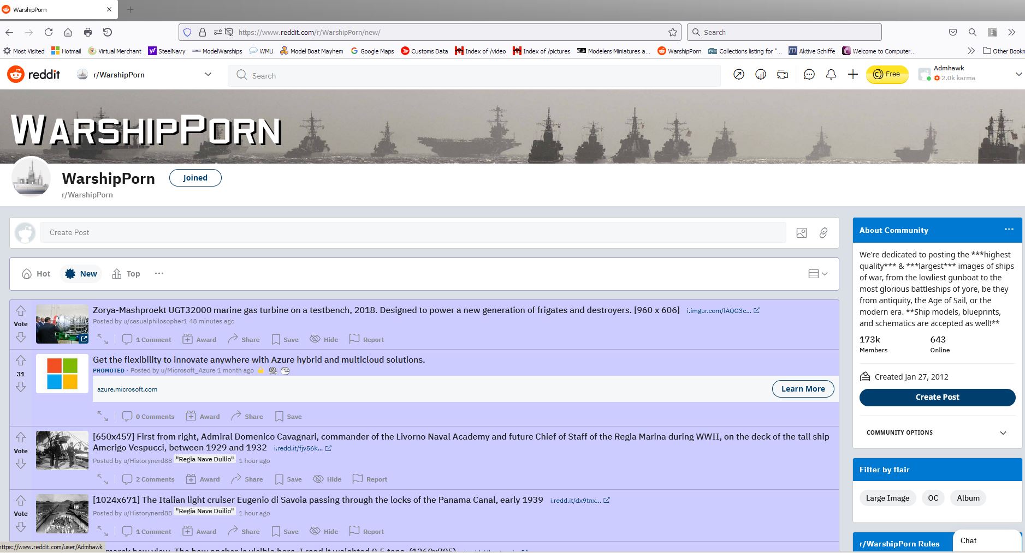The image size is (1025, 553).
Task: Hide the Admiral Cavagnari post
Action: pyautogui.click(x=327, y=479)
